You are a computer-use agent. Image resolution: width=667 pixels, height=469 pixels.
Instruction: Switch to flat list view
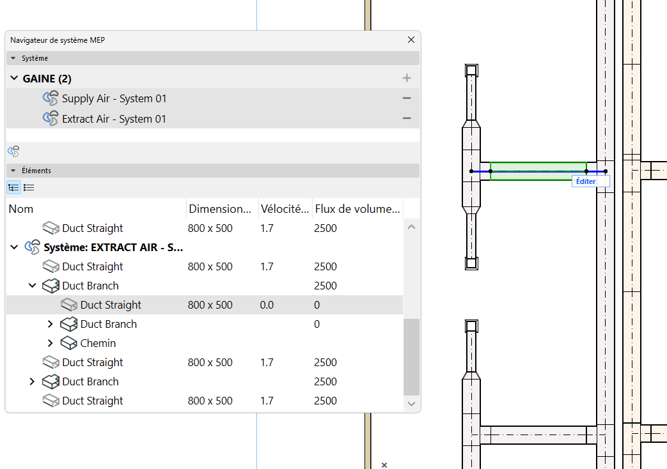(29, 187)
